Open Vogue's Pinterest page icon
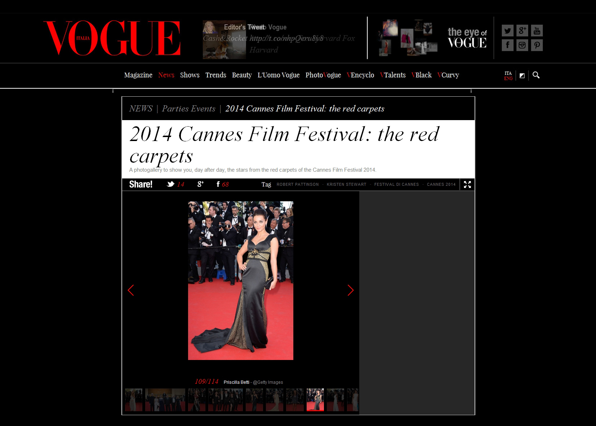The height and width of the screenshot is (426, 596). (x=537, y=45)
